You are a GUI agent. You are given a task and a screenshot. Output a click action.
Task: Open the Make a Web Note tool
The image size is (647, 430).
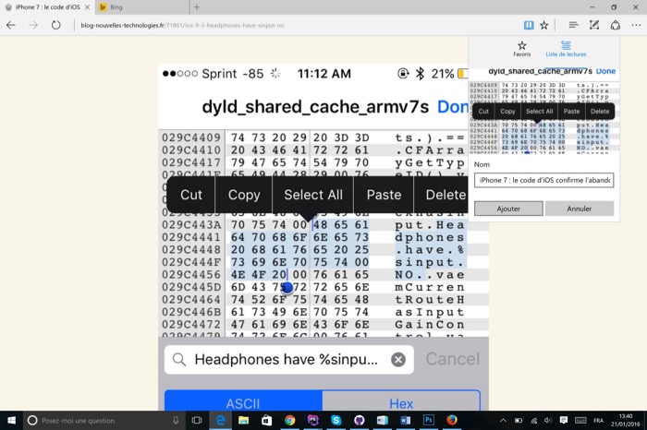point(595,25)
